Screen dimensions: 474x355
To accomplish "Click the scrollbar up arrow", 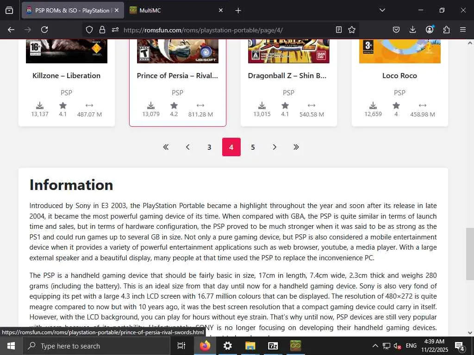I will coord(470,43).
